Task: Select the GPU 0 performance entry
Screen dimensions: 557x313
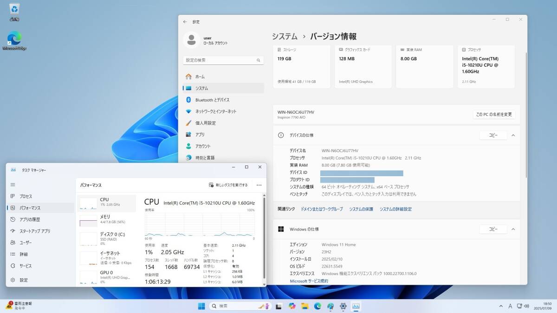Action: point(107,277)
